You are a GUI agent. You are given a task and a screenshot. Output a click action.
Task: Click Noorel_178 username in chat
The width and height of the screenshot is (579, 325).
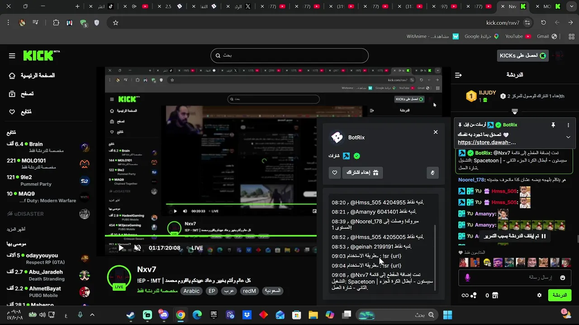pos(471,180)
